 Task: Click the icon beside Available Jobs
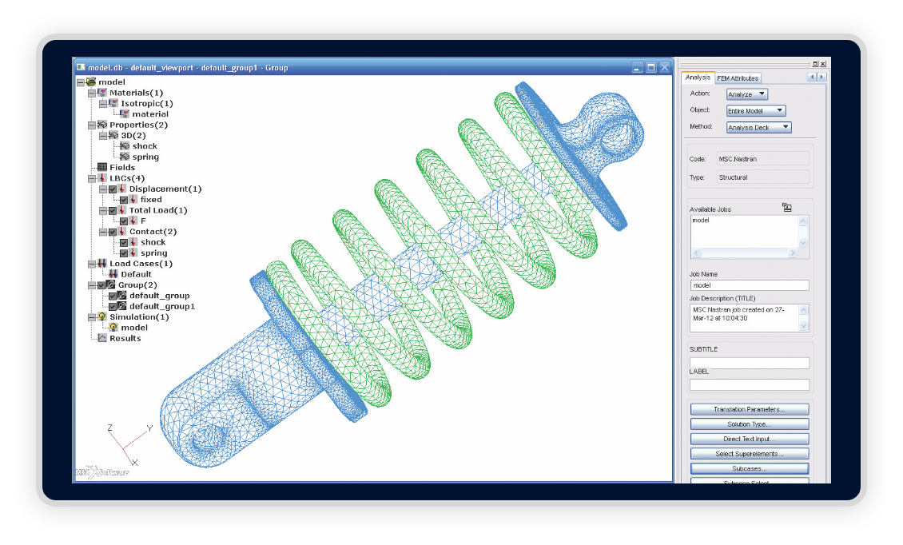click(786, 208)
